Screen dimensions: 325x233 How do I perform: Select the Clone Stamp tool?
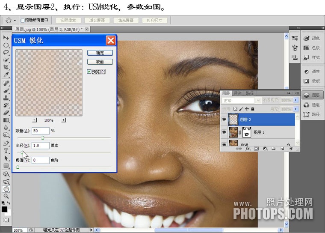(x=6, y=98)
